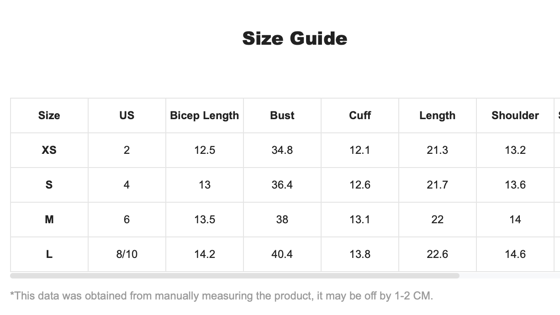Click the manual measurement disclaimer text
Screen dimensions: 560x315
(x=222, y=296)
